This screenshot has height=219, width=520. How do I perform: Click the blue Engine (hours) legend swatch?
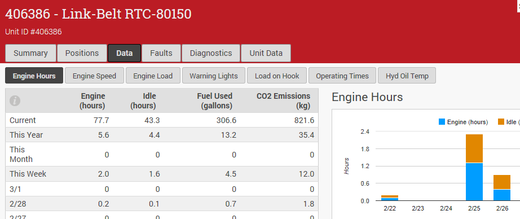coord(442,122)
